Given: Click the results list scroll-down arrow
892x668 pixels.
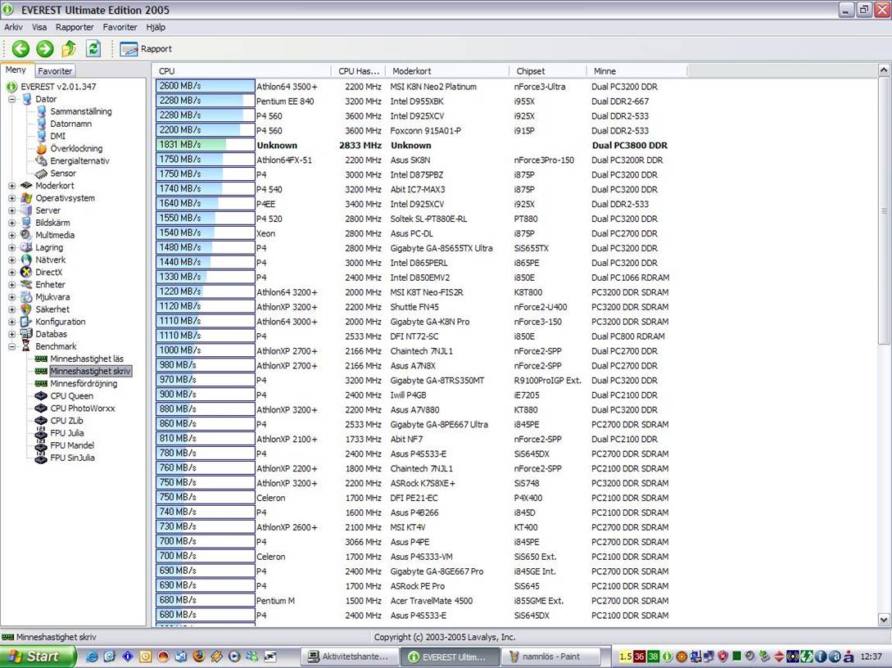Looking at the screenshot, I should click(x=884, y=620).
